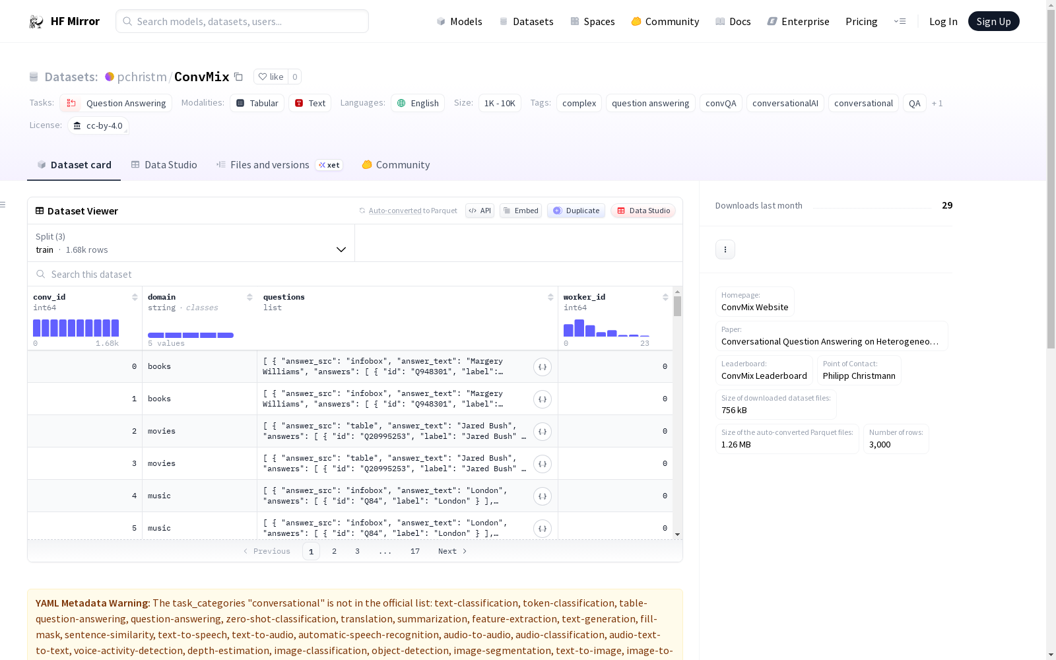Sort by conv_id column
Image resolution: width=1056 pixels, height=660 pixels.
135,297
